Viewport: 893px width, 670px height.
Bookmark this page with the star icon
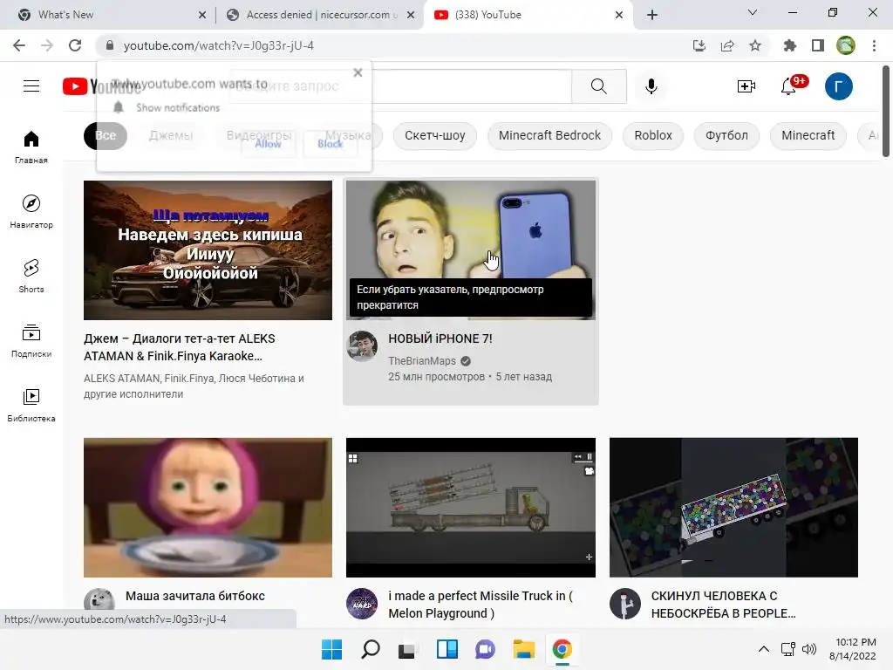pyautogui.click(x=755, y=45)
